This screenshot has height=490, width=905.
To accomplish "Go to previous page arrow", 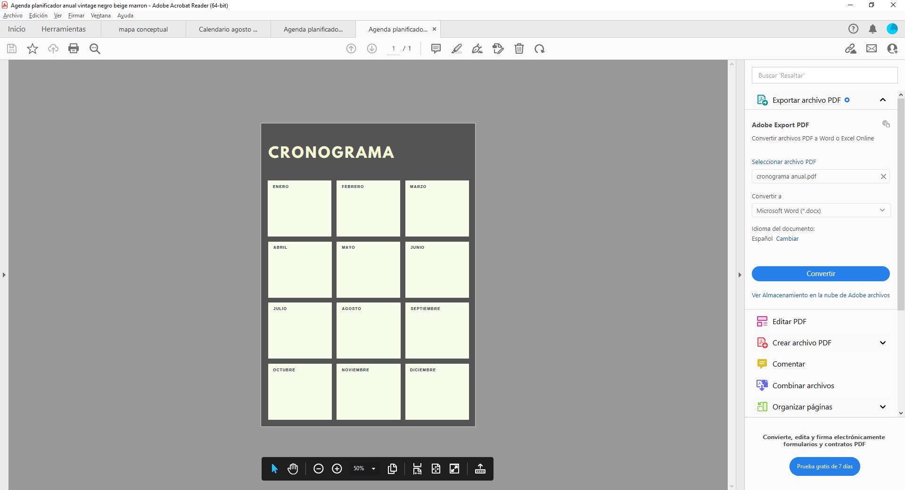I will (351, 49).
